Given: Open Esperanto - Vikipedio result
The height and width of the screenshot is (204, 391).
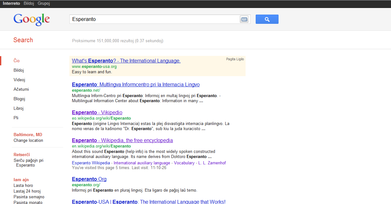Looking at the screenshot, I should pos(97,112).
